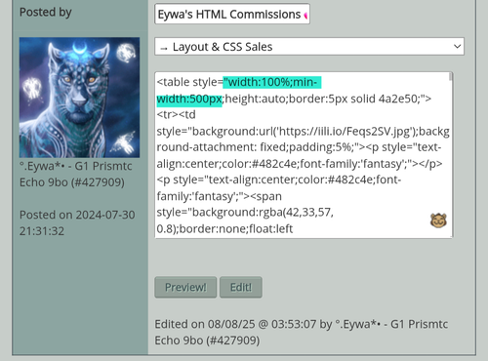Click the Posted on 2024-07-30 timestamp

point(77,223)
